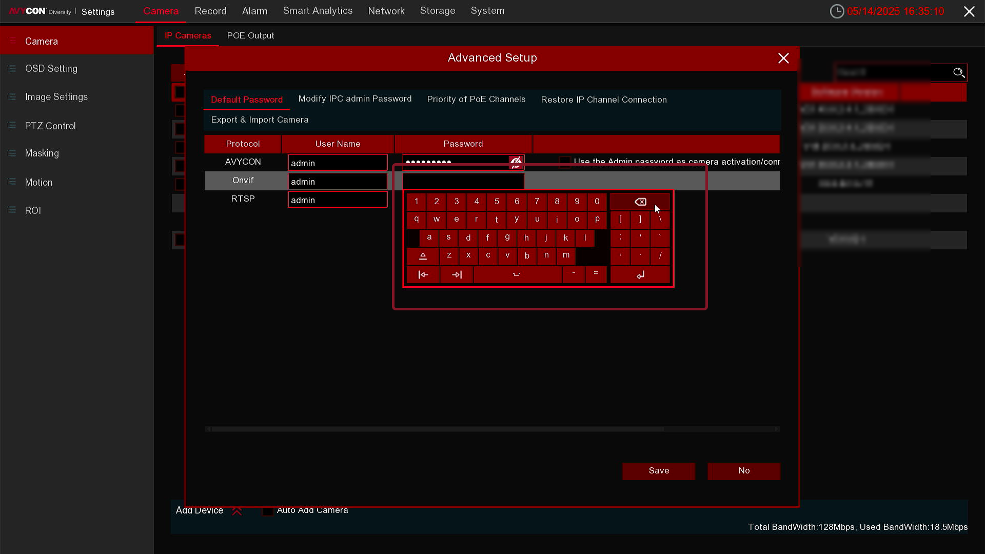Screen dimensions: 985x554
Task: Open Smart Analytics top menu
Action: click(x=318, y=11)
